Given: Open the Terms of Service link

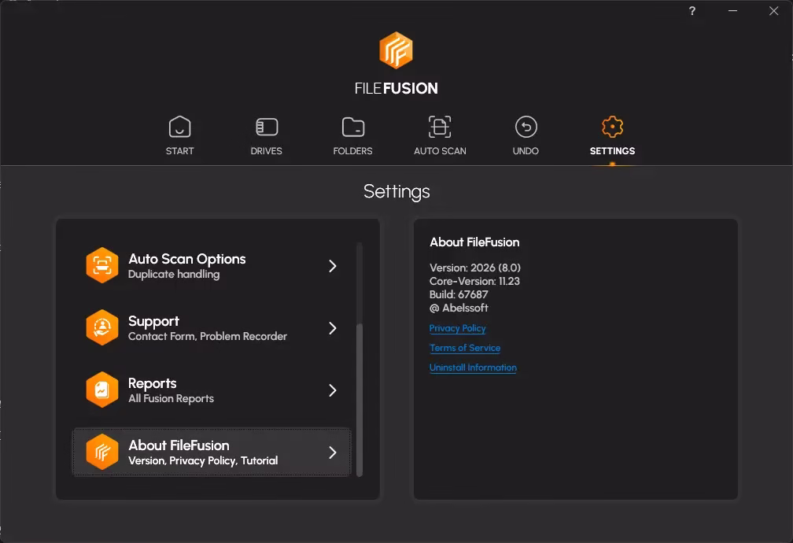Looking at the screenshot, I should point(465,348).
